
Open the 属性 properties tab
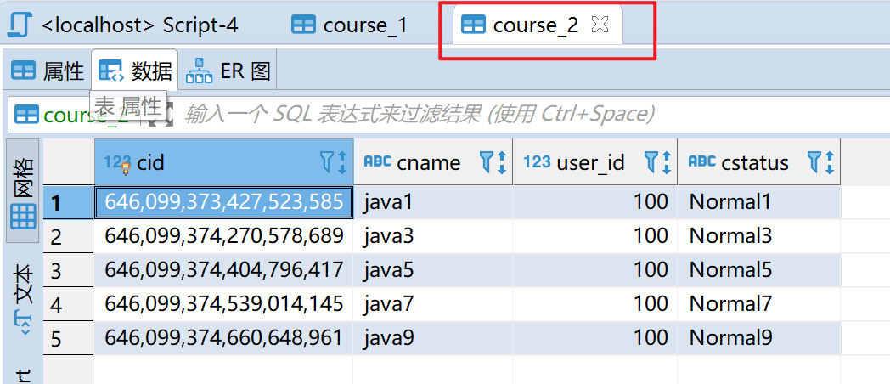point(48,71)
